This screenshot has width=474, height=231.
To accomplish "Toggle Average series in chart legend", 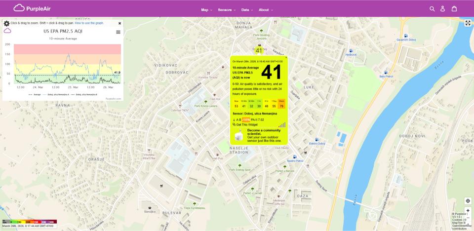I will (x=35, y=95).
